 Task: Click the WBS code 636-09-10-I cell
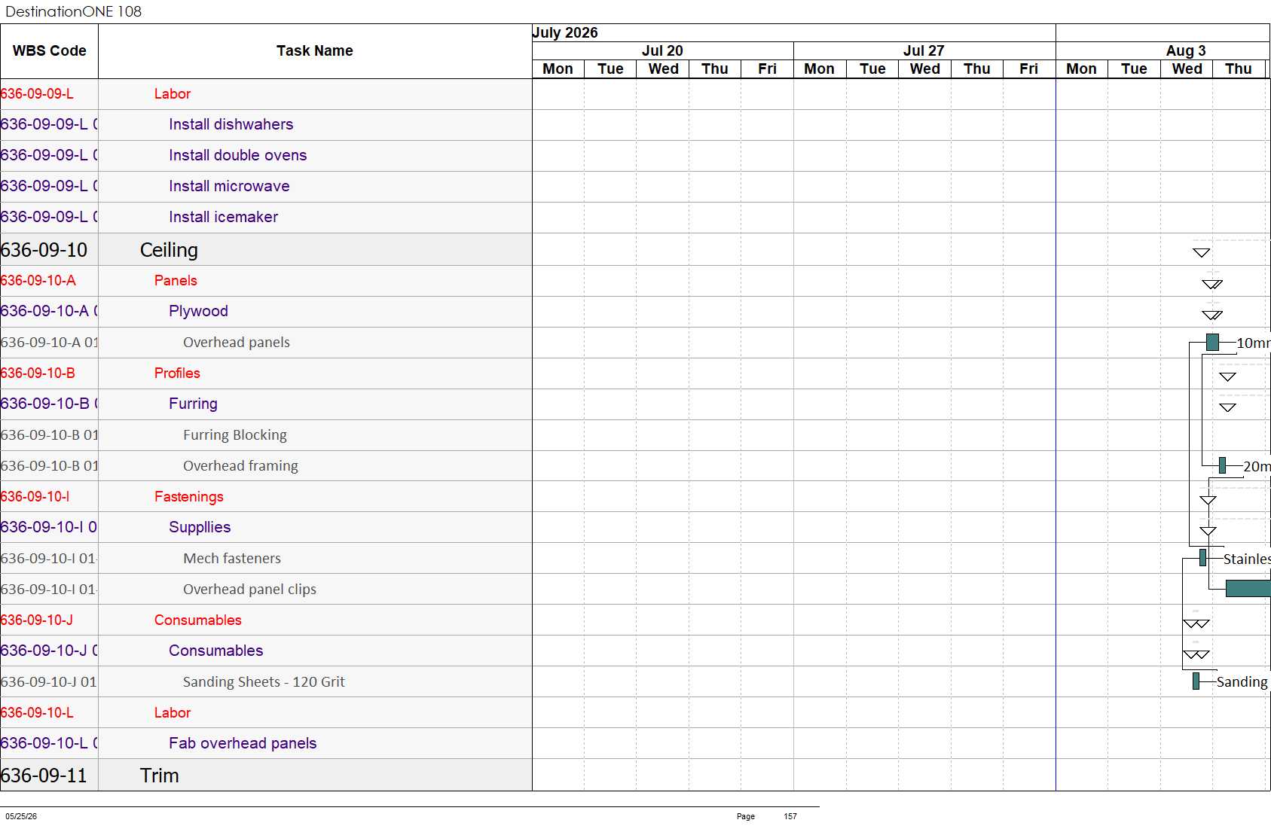point(49,497)
